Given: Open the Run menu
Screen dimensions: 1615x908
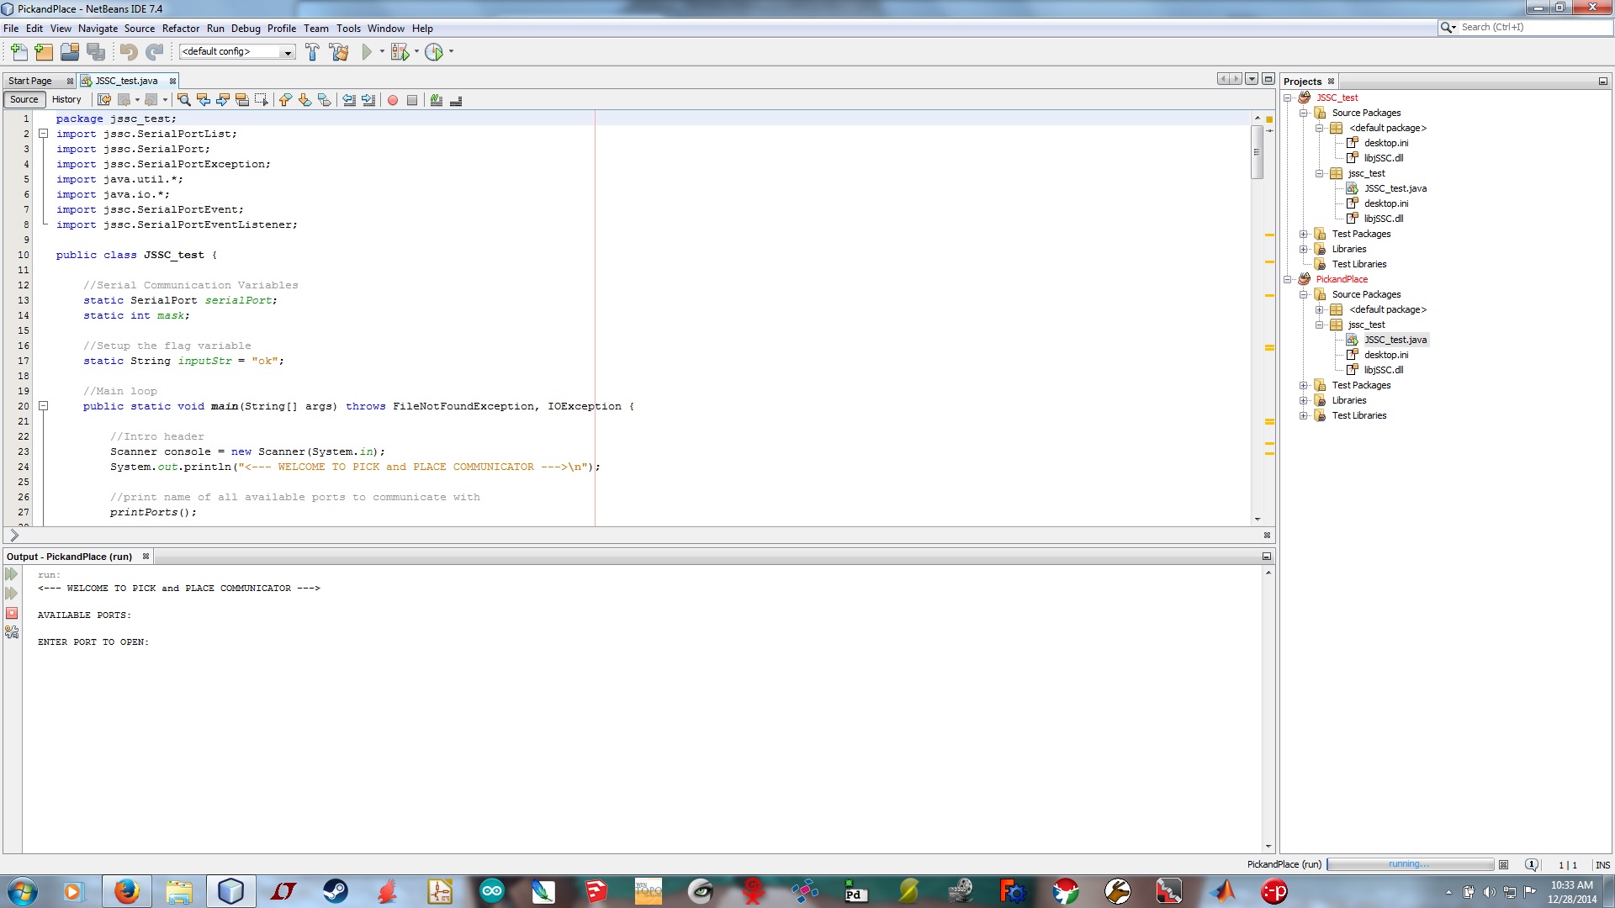Looking at the screenshot, I should pos(214,28).
